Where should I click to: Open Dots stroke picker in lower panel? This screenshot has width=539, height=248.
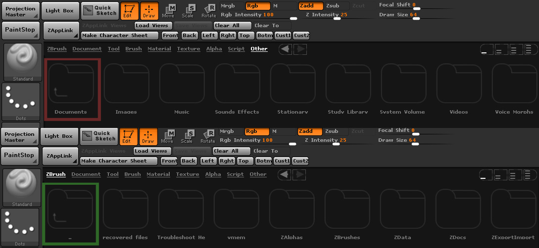pyautogui.click(x=20, y=227)
